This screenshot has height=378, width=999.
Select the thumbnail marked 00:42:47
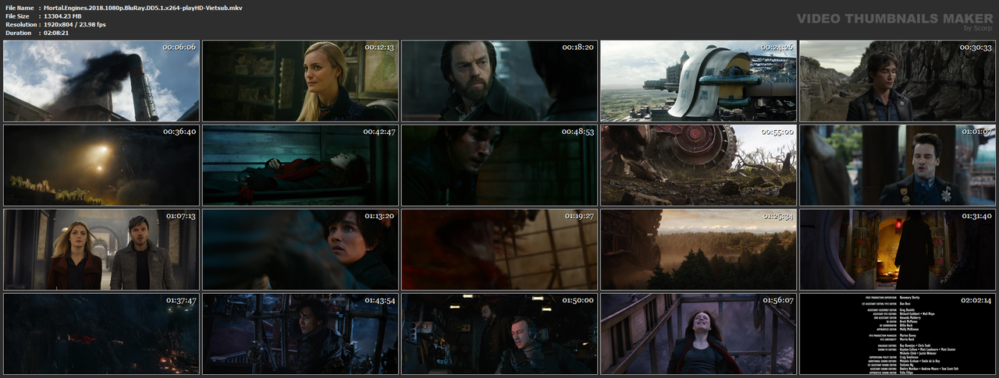pos(300,164)
